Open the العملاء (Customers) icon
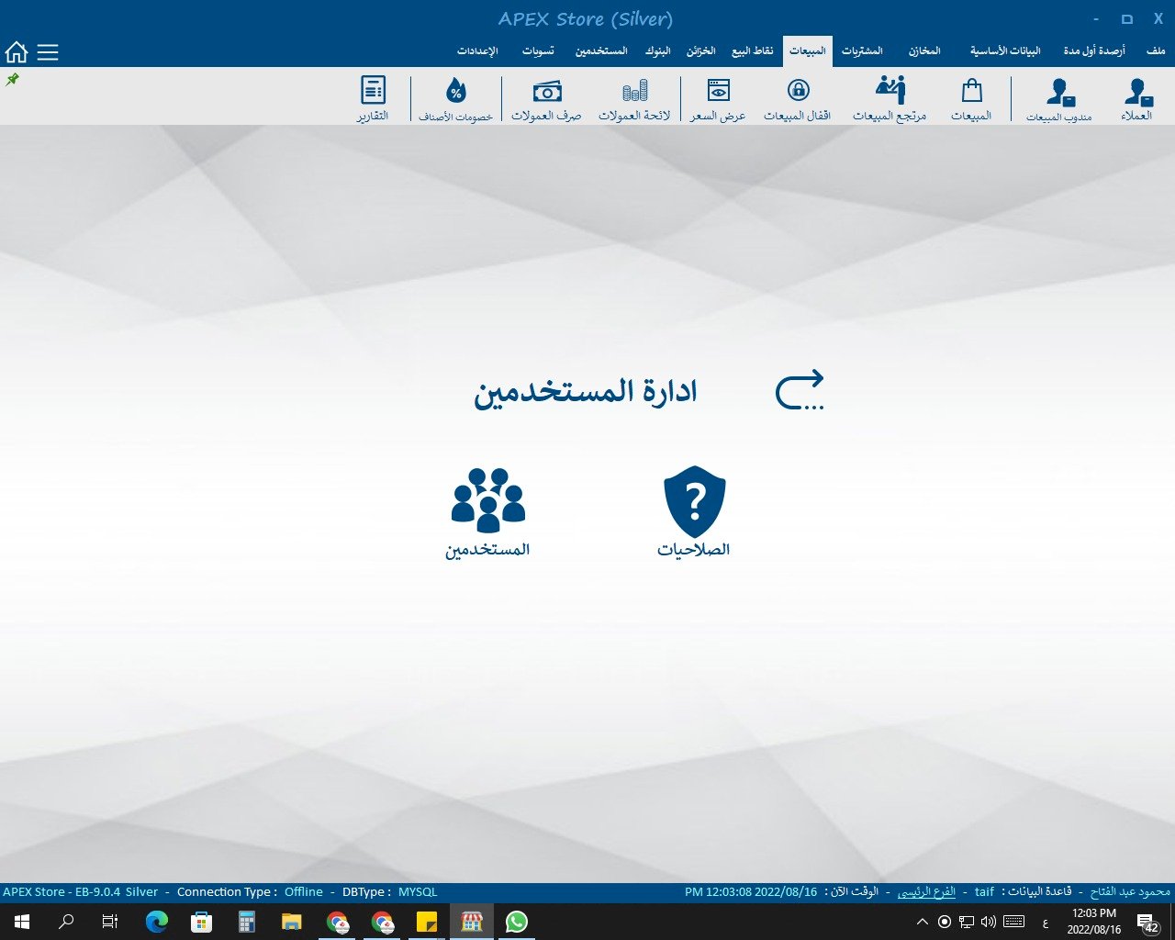The width and height of the screenshot is (1175, 940). [1136, 99]
